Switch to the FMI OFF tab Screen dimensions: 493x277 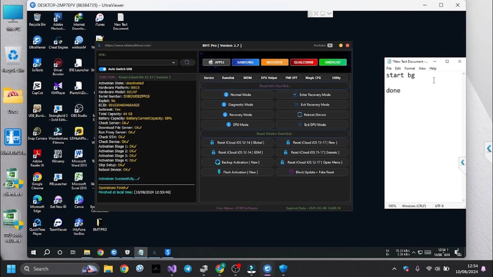[x=291, y=78]
